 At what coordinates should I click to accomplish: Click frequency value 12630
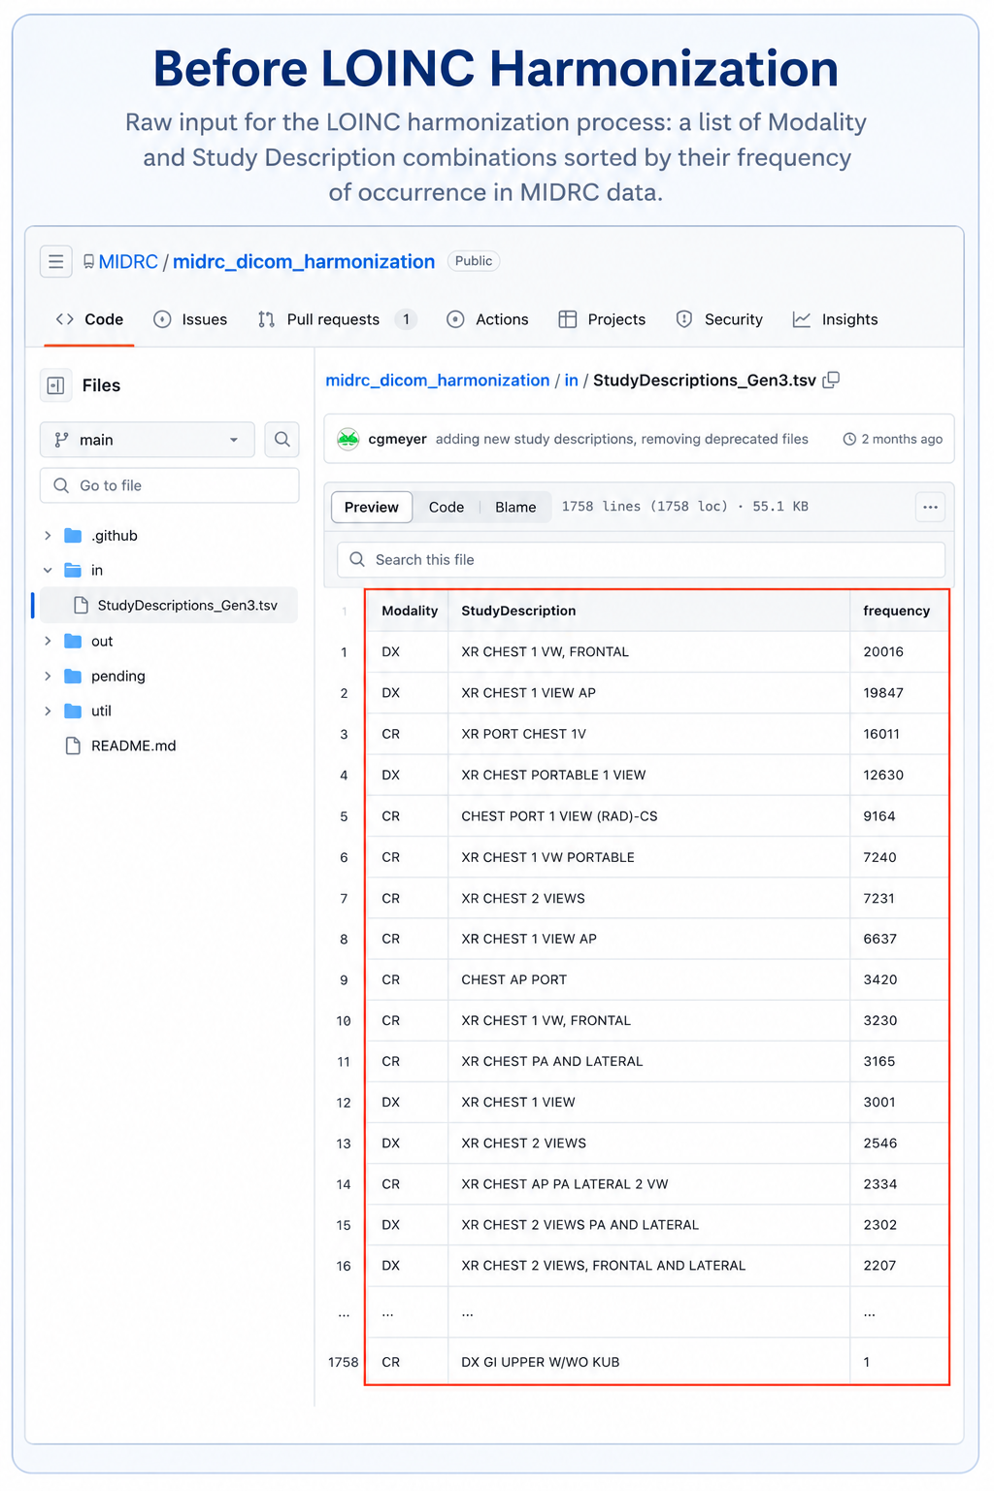coord(883,776)
